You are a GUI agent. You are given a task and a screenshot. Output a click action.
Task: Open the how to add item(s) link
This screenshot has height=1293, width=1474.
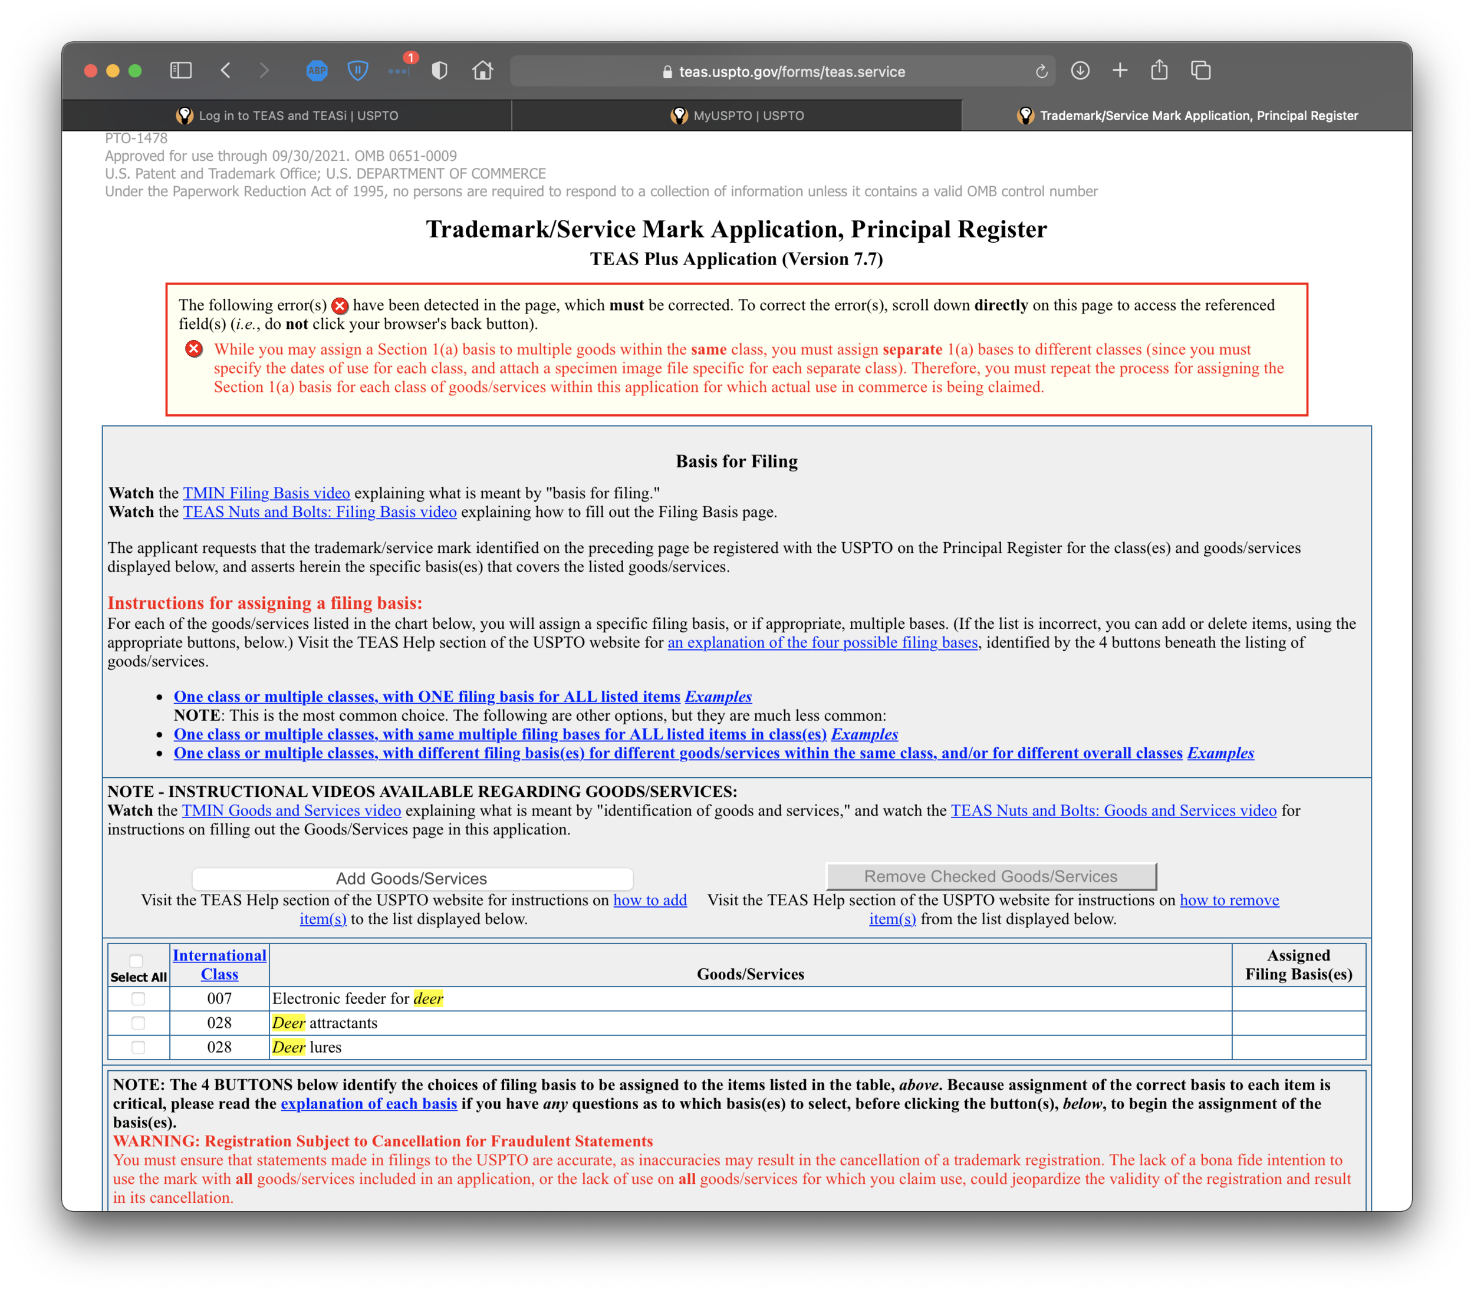tap(650, 900)
